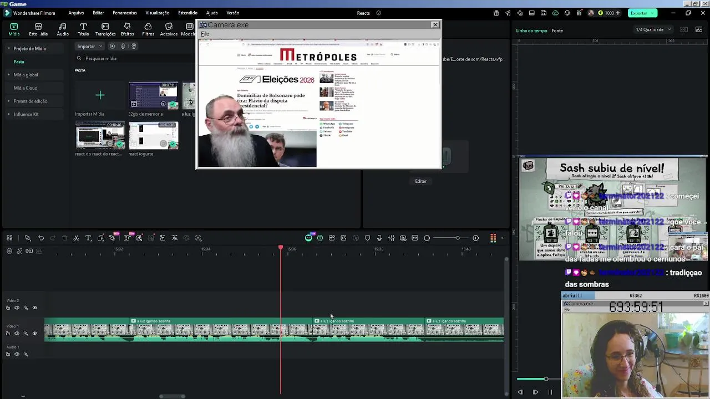Open the Estoque de mídia tab
Viewport: 710px width, 399px height.
click(x=38, y=29)
